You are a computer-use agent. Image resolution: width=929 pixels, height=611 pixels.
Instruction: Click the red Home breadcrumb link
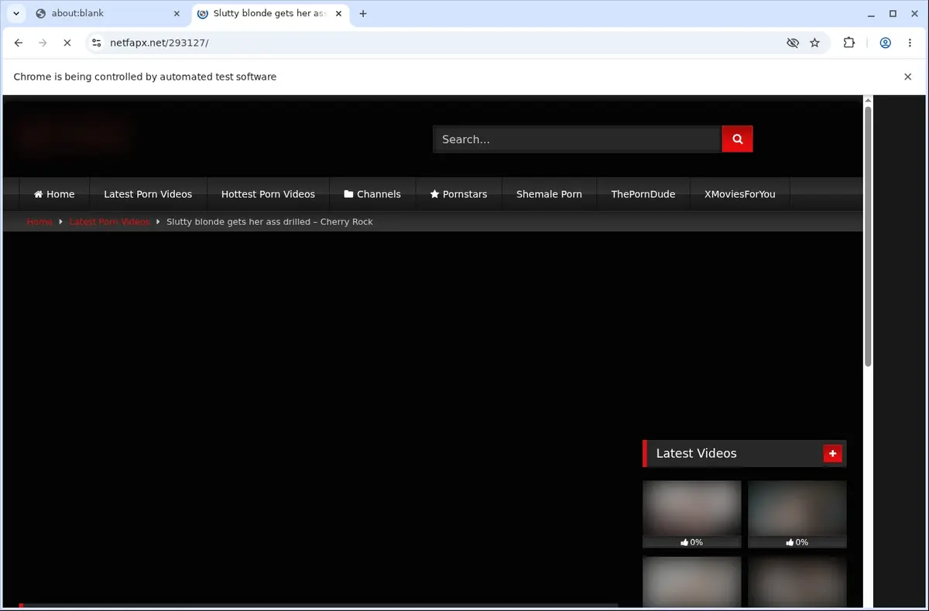point(39,222)
